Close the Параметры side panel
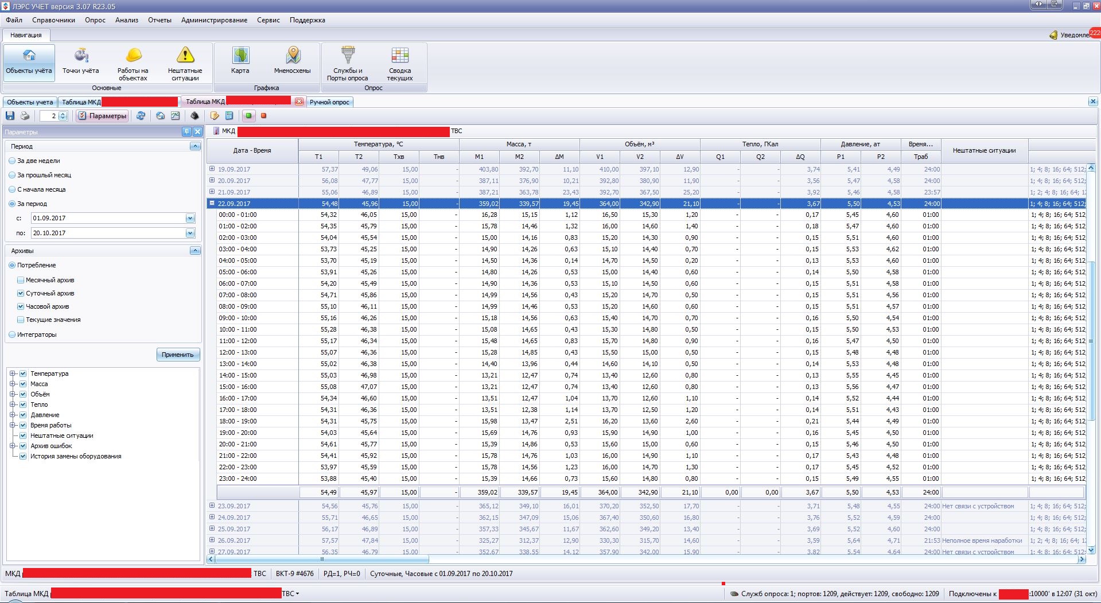 (x=197, y=132)
